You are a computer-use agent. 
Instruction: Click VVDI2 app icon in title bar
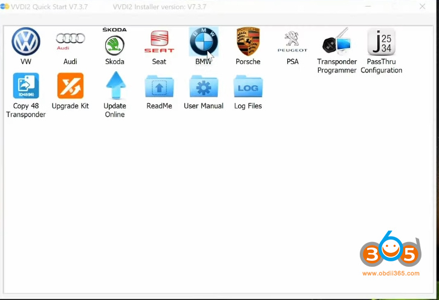click(x=5, y=6)
